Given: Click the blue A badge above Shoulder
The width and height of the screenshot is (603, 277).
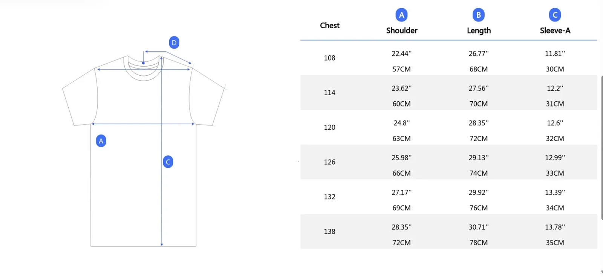Looking at the screenshot, I should pos(401,15).
